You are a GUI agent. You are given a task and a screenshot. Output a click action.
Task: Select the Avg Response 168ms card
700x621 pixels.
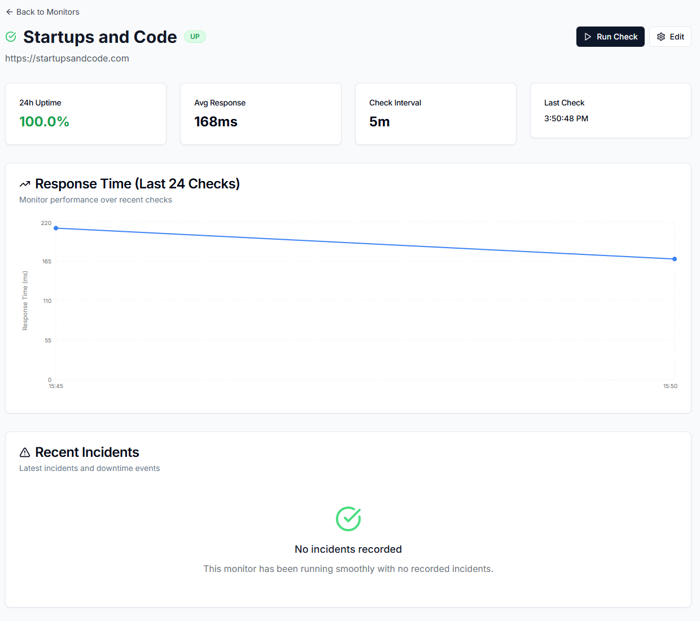click(x=261, y=114)
